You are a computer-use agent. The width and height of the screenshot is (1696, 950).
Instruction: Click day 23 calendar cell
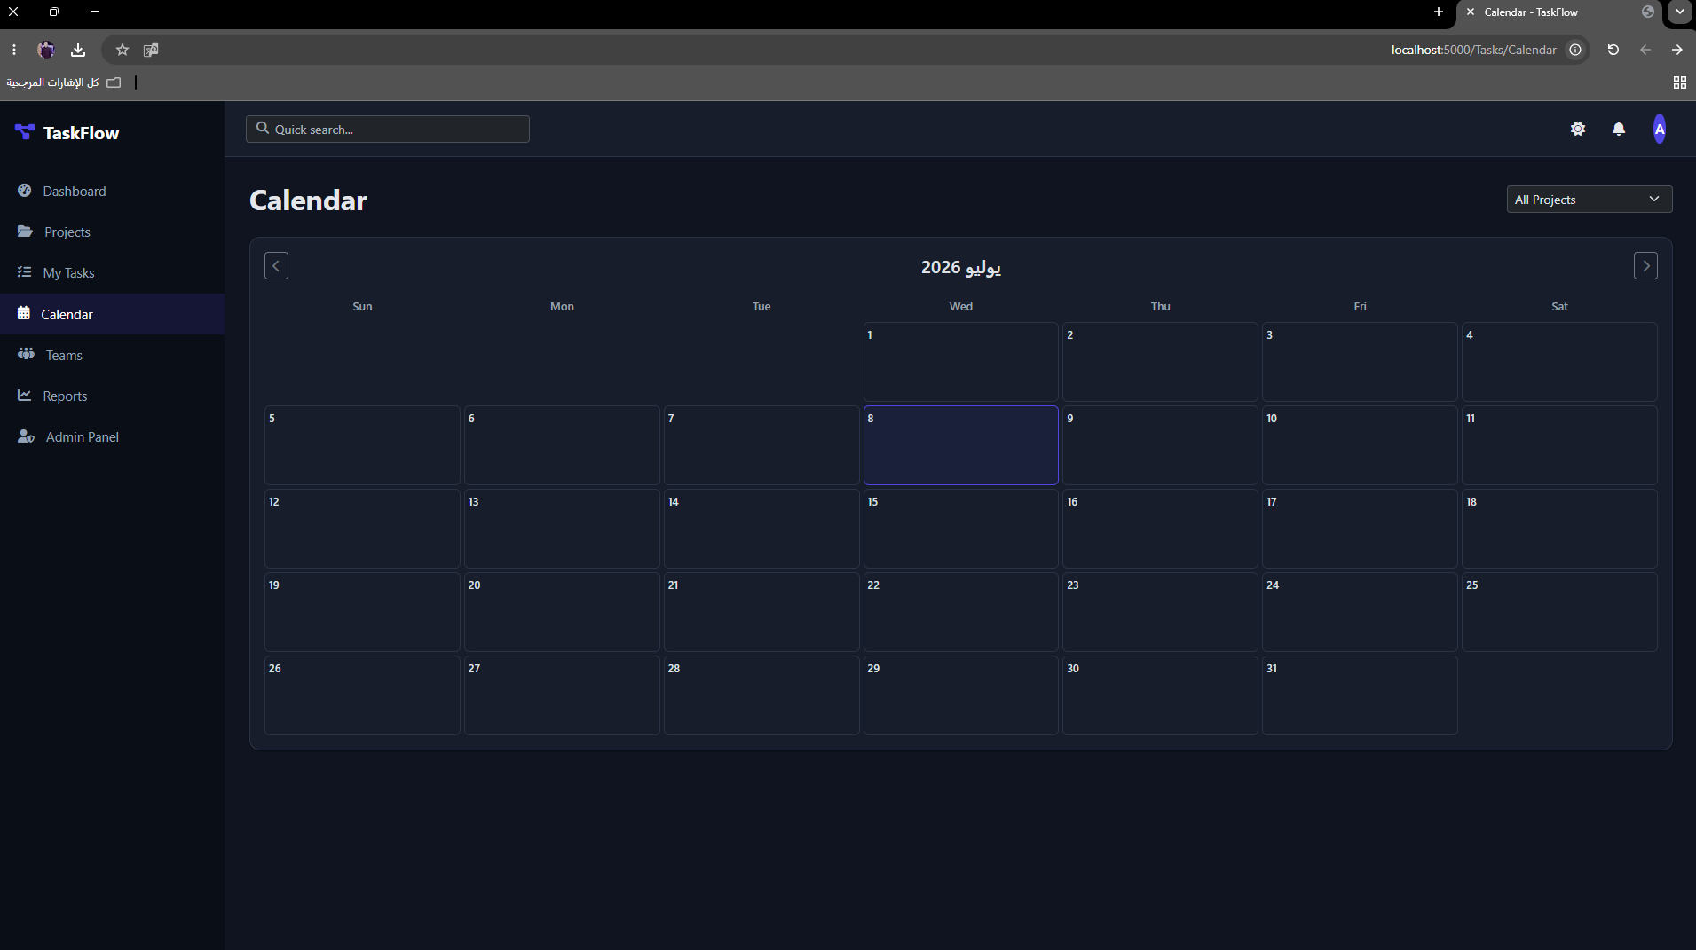point(1160,612)
